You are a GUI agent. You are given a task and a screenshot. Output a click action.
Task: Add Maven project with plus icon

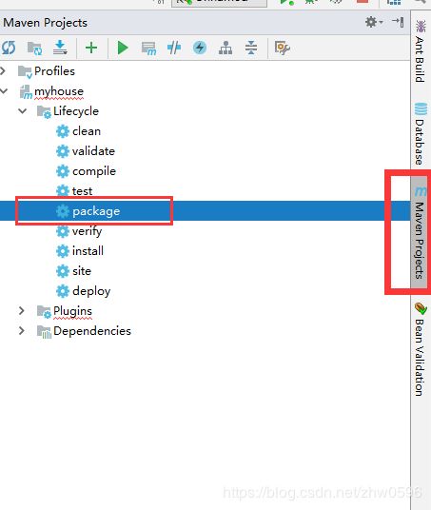(91, 48)
